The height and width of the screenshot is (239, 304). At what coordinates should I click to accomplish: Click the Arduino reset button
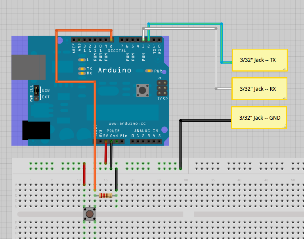pos(143,90)
